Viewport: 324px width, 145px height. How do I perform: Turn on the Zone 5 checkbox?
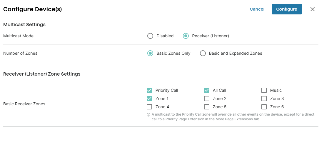click(x=207, y=107)
